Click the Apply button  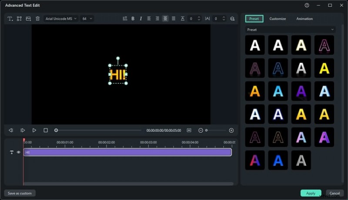(311, 193)
